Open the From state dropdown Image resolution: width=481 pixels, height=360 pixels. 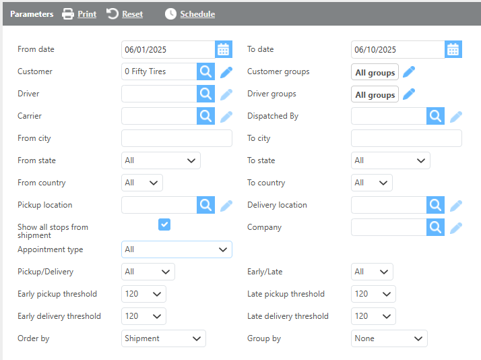(161, 160)
